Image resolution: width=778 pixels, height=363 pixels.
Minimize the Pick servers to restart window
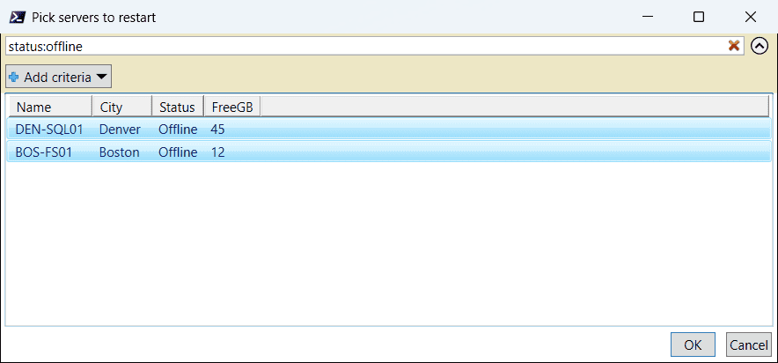(647, 17)
